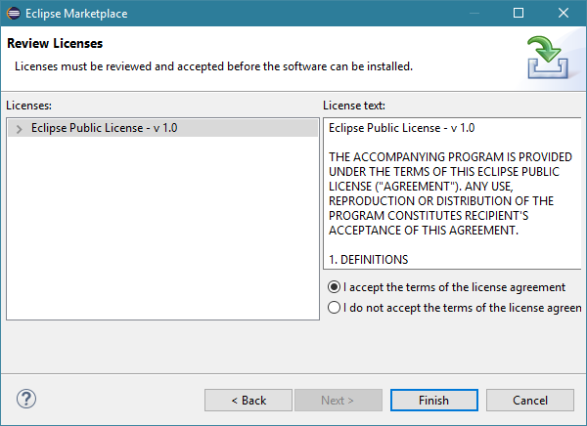Minimize the Eclipse Marketplace dialog

tap(474, 13)
